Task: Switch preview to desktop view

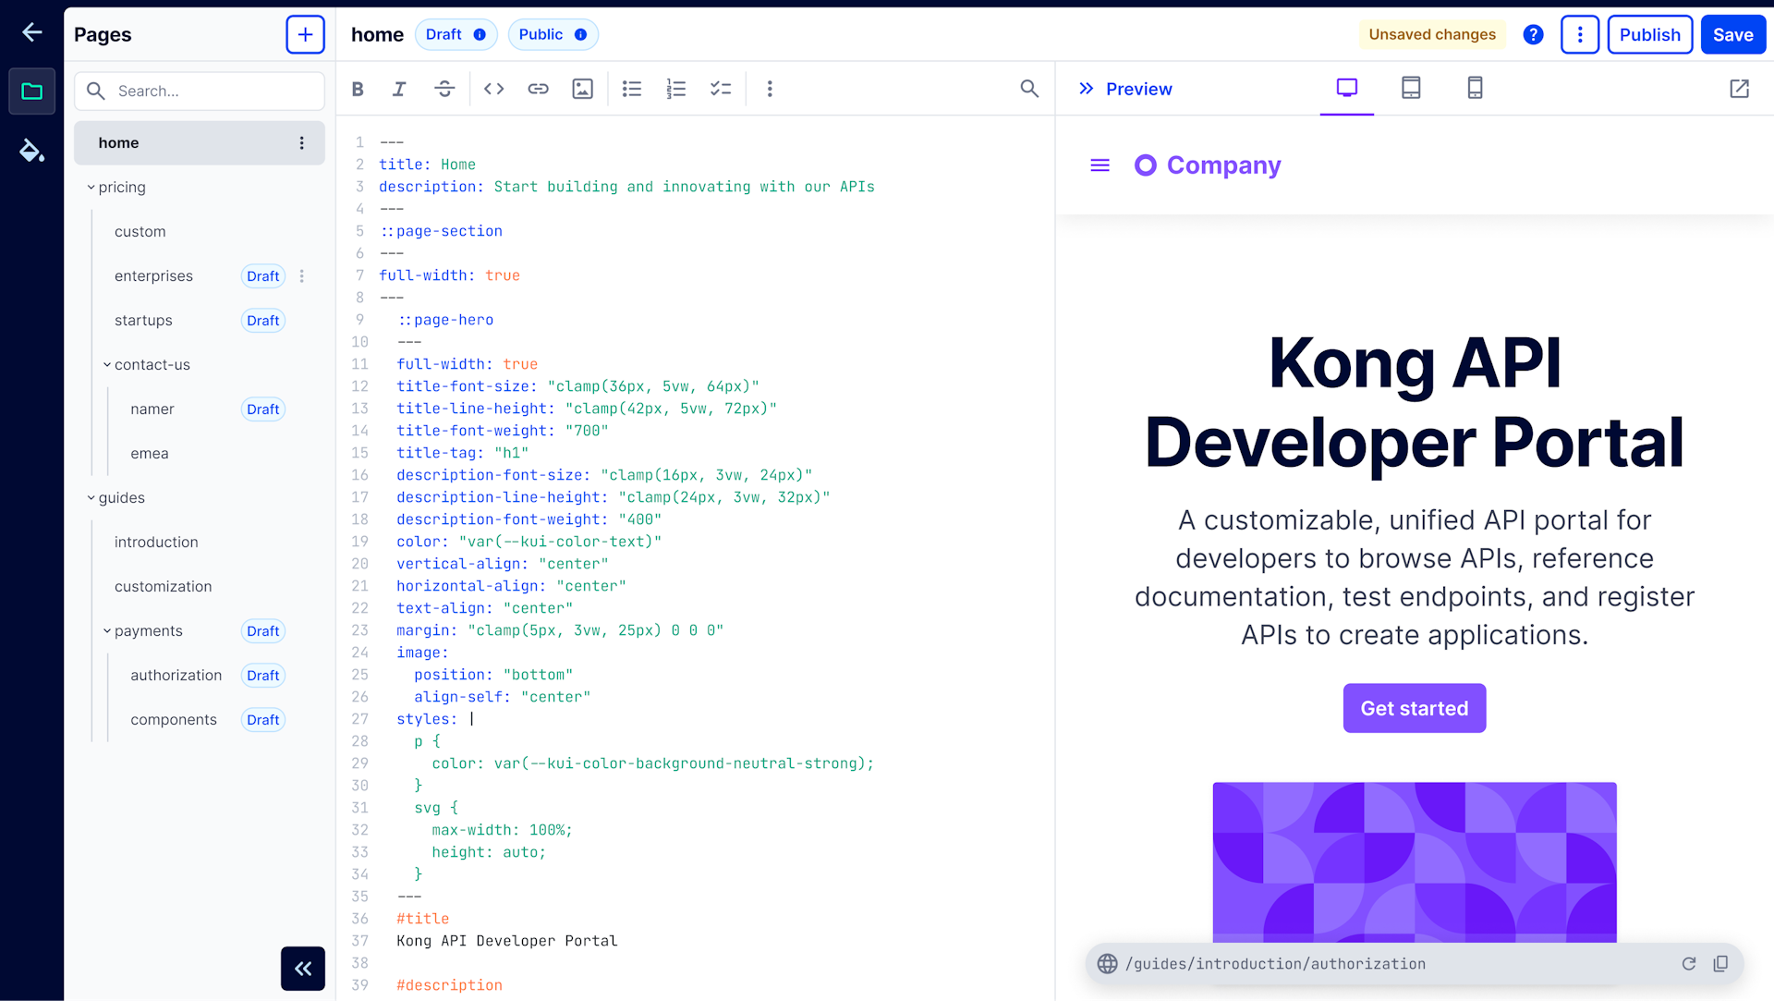Action: click(1346, 89)
